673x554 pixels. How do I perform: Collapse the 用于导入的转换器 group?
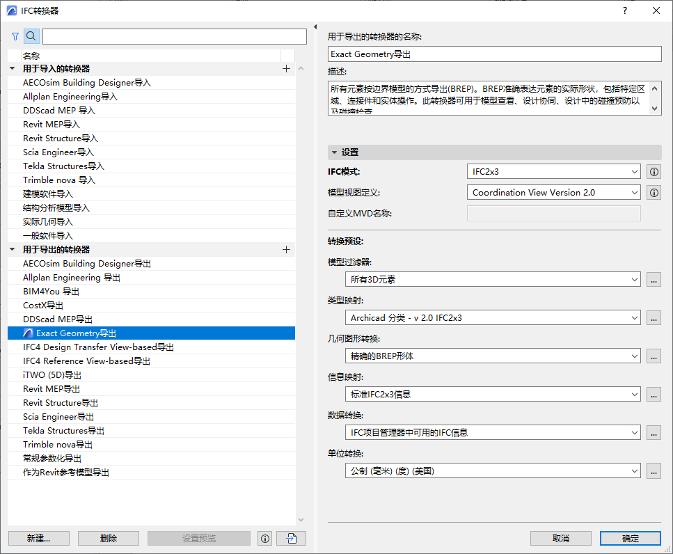pyautogui.click(x=12, y=68)
